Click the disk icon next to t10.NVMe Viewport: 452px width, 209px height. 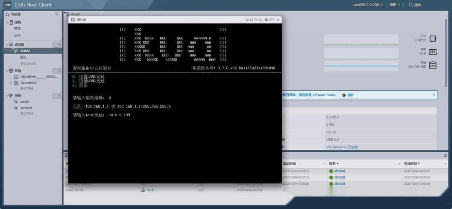(16, 77)
